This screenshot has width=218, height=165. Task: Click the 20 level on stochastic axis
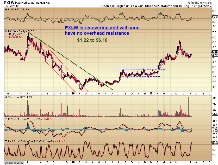pyautogui.click(x=214, y=155)
